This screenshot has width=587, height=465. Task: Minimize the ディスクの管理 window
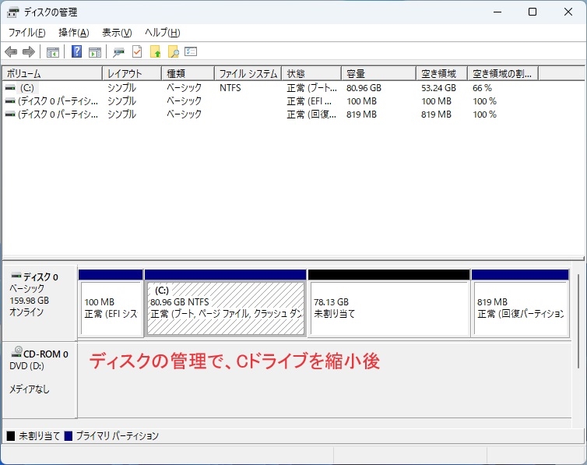497,12
